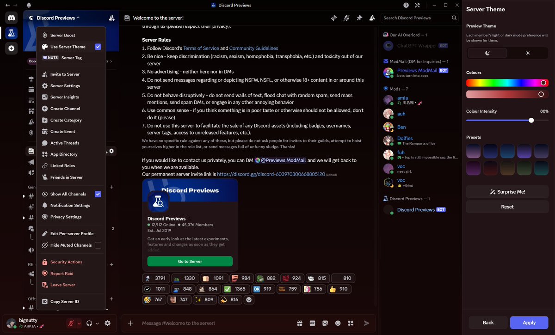This screenshot has width=555, height=335.
Task: Open user settings gear near bignutty
Action: click(108, 323)
